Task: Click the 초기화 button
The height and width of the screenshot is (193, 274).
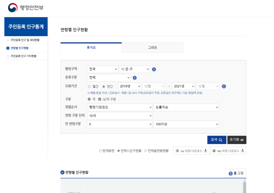Action: click(x=237, y=140)
